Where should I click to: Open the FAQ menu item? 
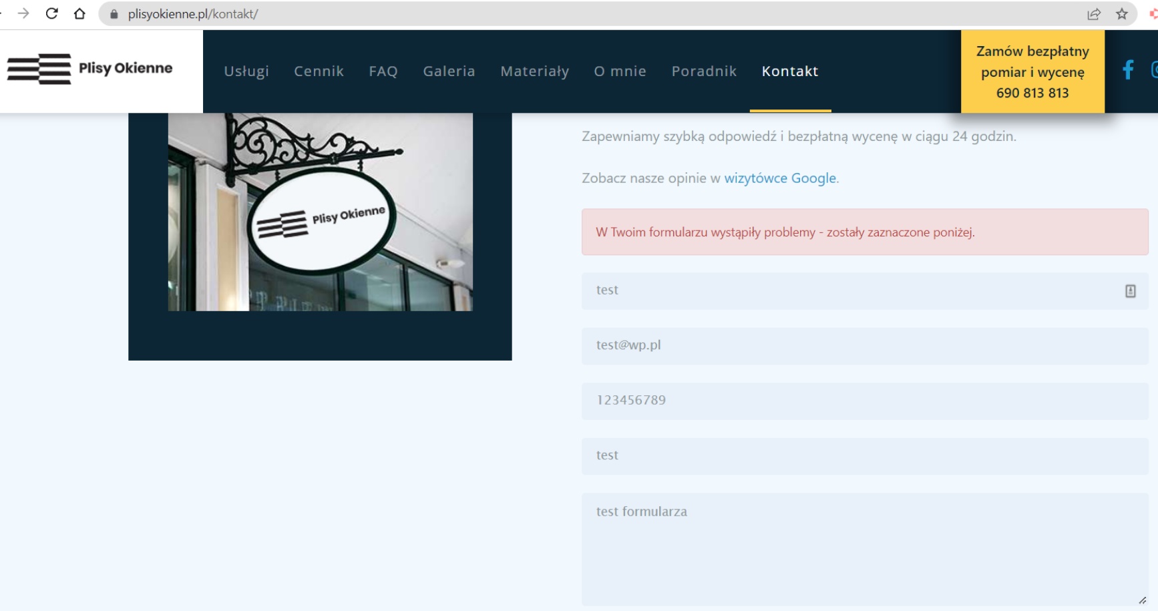[x=383, y=71]
